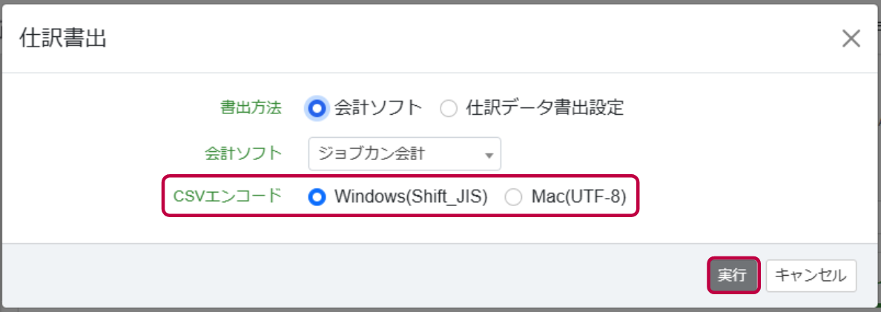Select the 会計ソフト radio circle under 書出方法

pos(317,107)
